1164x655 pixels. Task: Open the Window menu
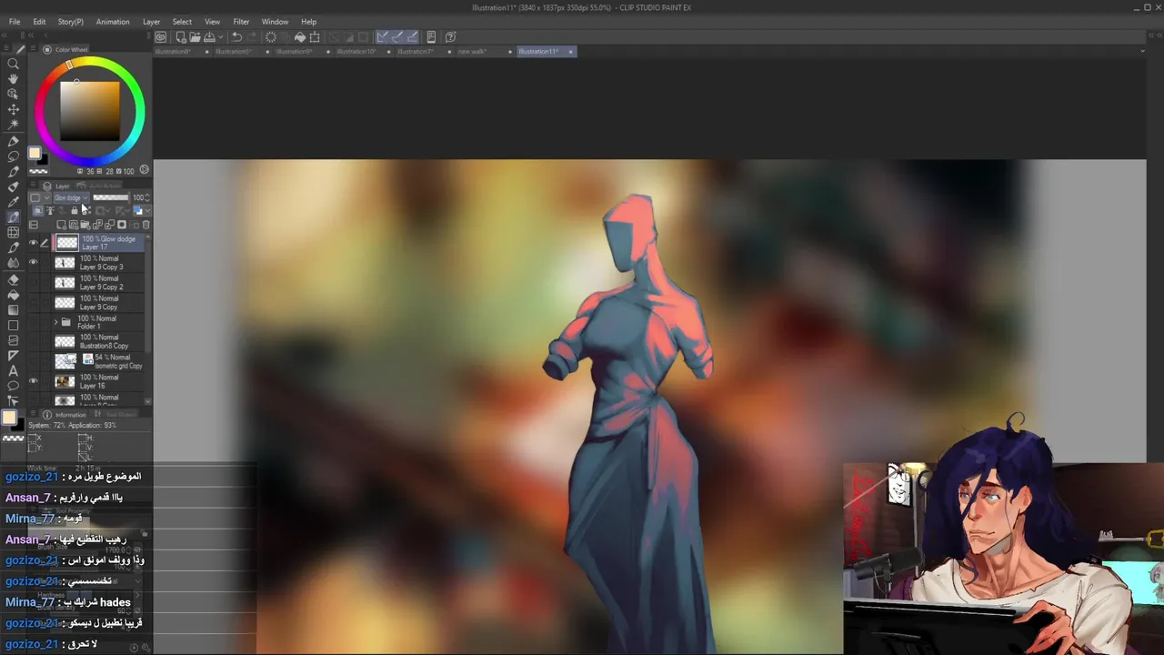point(275,22)
